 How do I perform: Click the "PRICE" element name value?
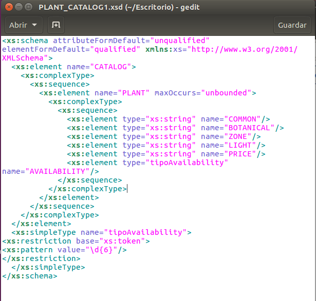pos(241,154)
